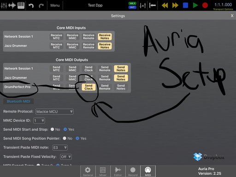This screenshot has width=236, height=177.
Task: Toggle Send Remote for DrumPerfect Pro
Action: point(105,87)
